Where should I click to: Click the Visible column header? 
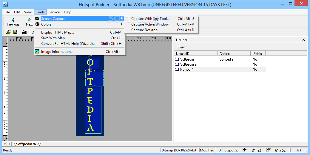pyautogui.click(x=258, y=53)
